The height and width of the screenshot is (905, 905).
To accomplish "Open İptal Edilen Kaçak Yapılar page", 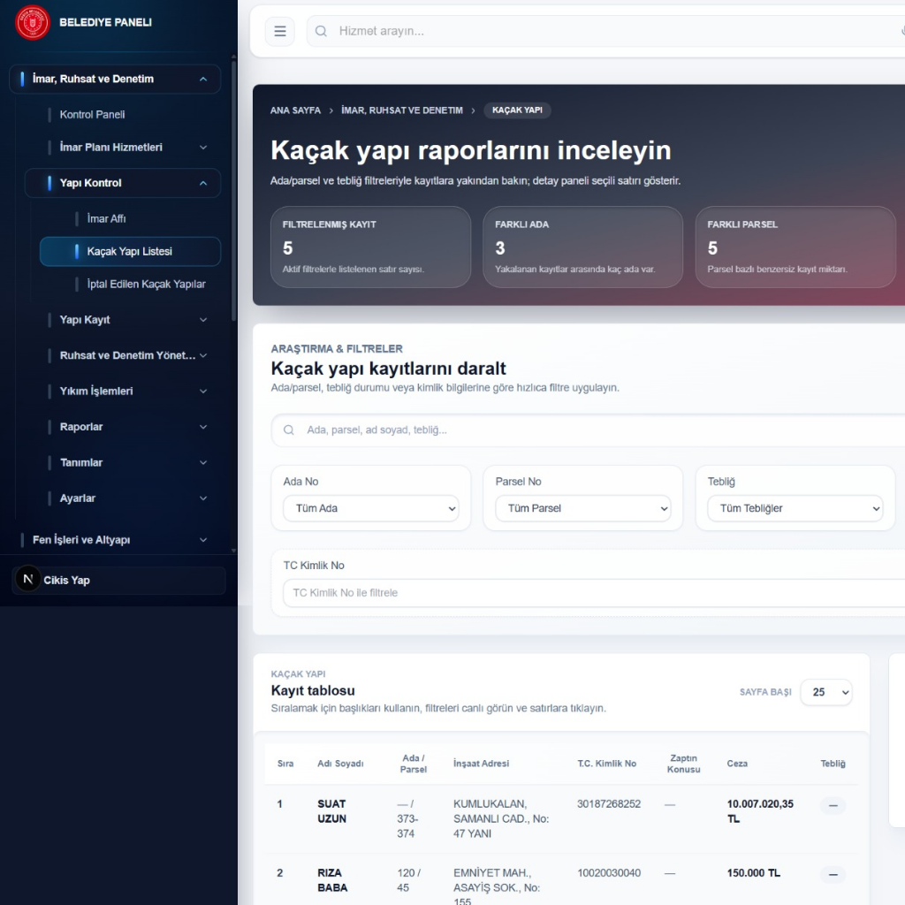I will pyautogui.click(x=146, y=284).
